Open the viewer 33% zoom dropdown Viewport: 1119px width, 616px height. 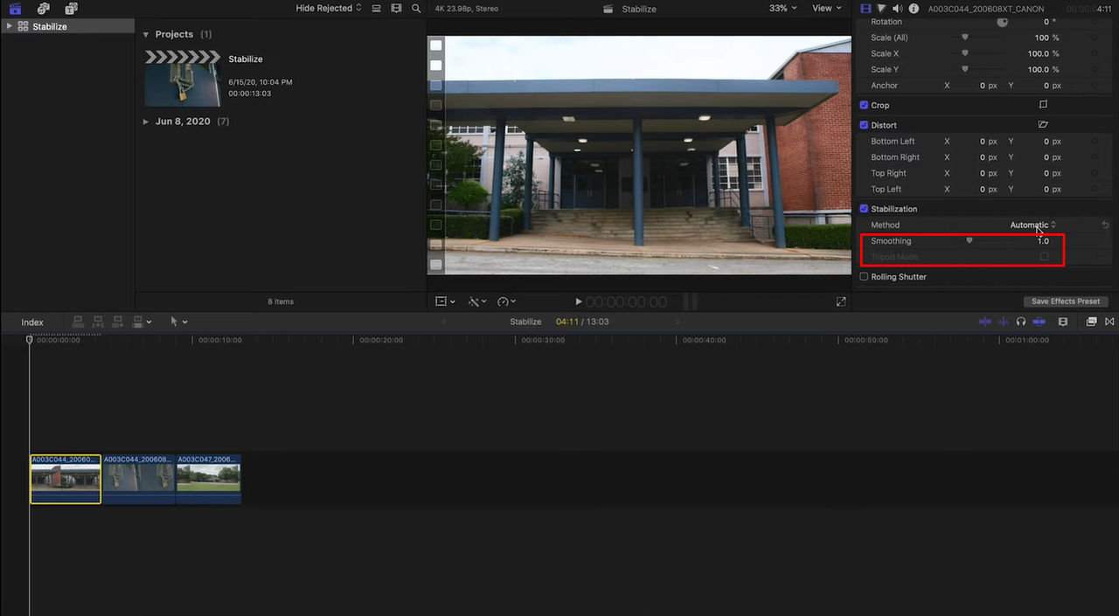point(782,8)
